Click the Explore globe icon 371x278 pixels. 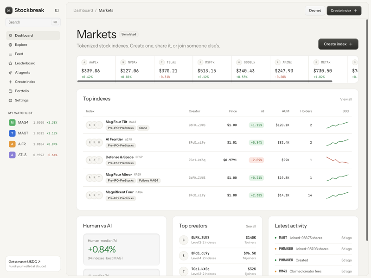[10, 44]
